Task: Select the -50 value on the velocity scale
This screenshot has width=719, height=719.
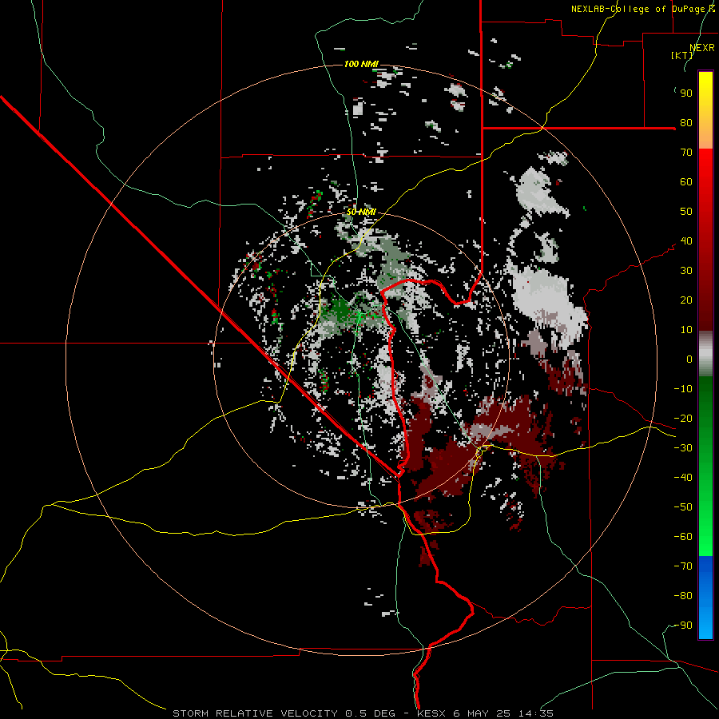Action: coord(683,507)
